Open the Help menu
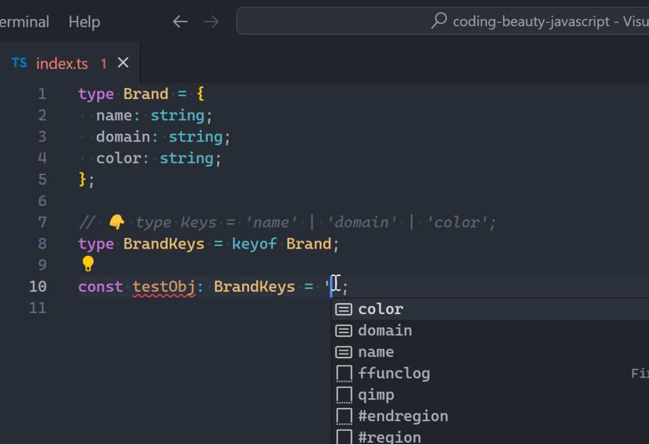The width and height of the screenshot is (649, 444). (x=84, y=22)
